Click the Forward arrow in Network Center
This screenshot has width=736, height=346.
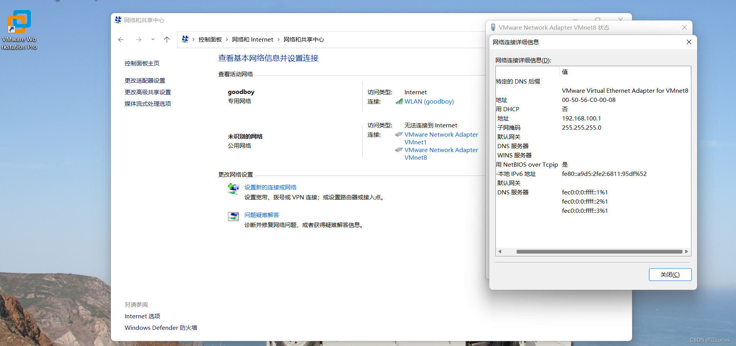click(x=139, y=40)
